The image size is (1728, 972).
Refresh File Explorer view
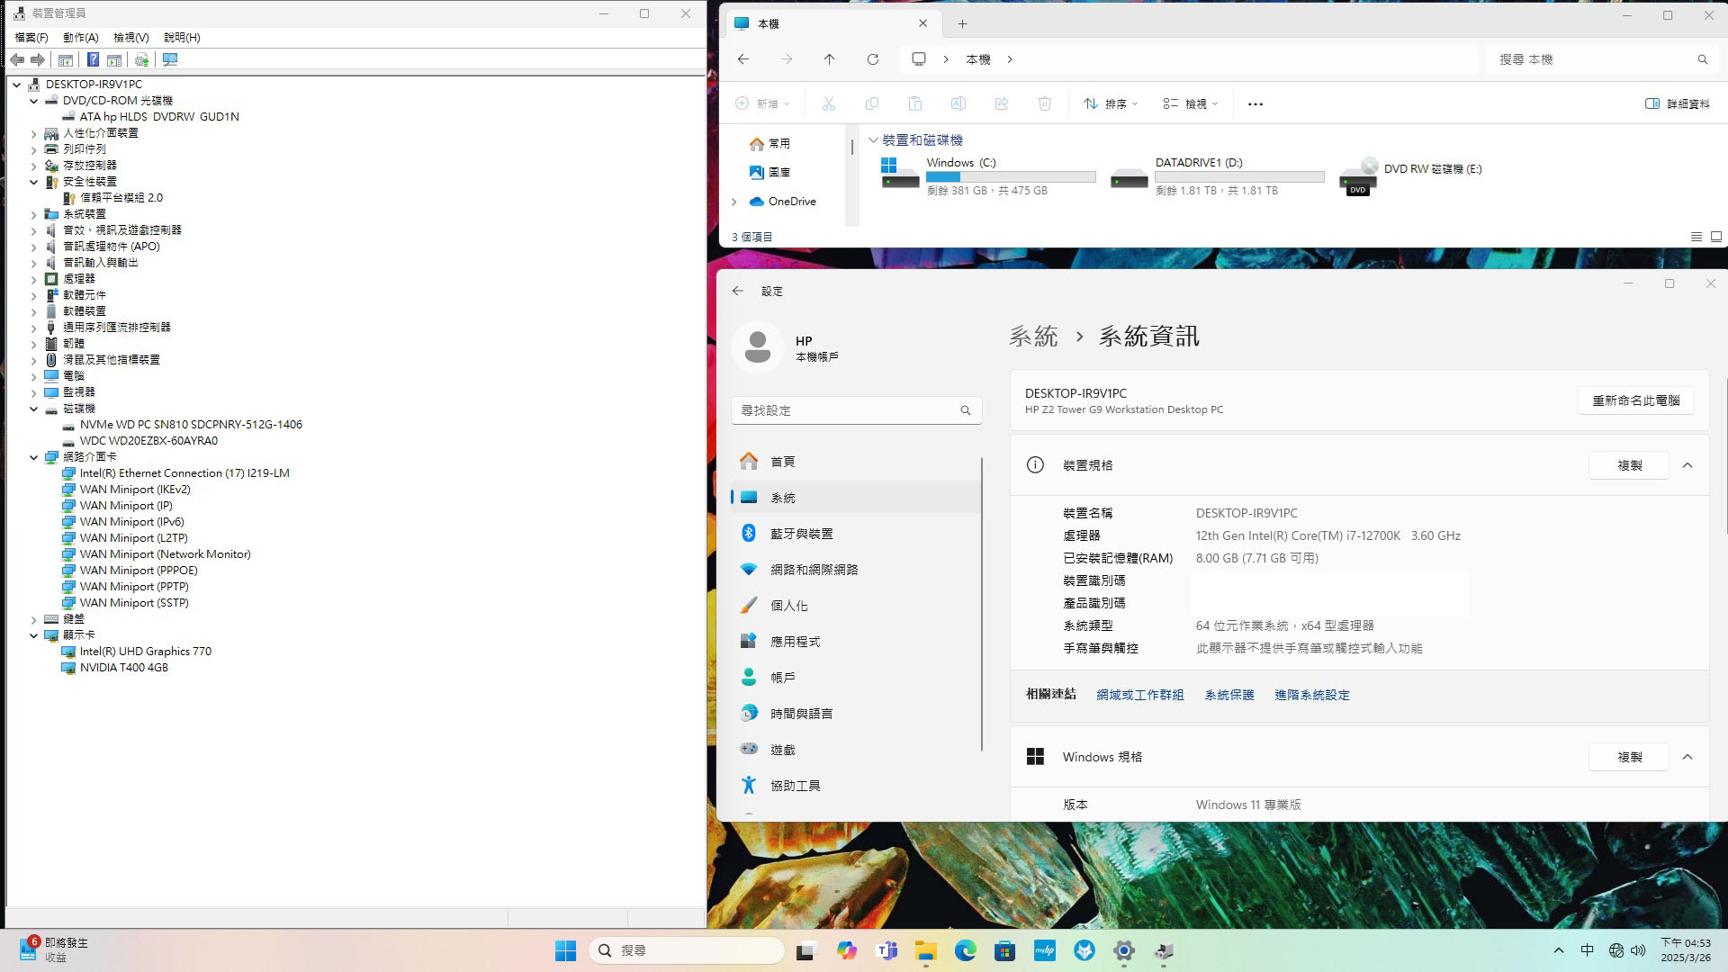[873, 59]
